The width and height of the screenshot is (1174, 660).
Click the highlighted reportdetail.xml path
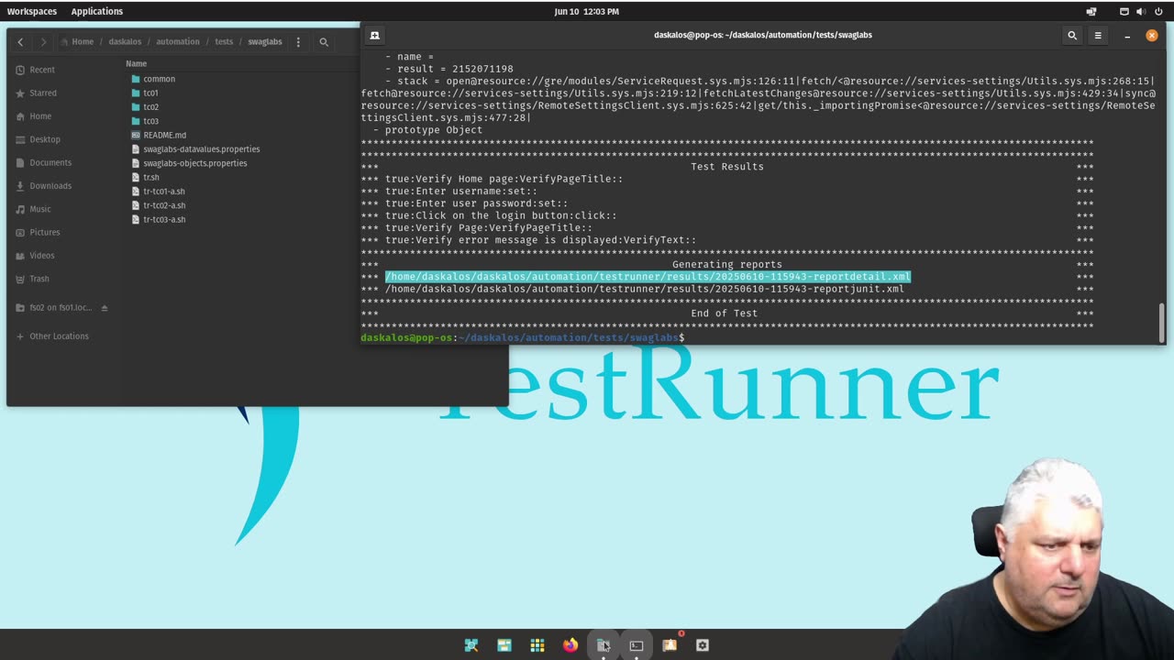[x=648, y=277]
